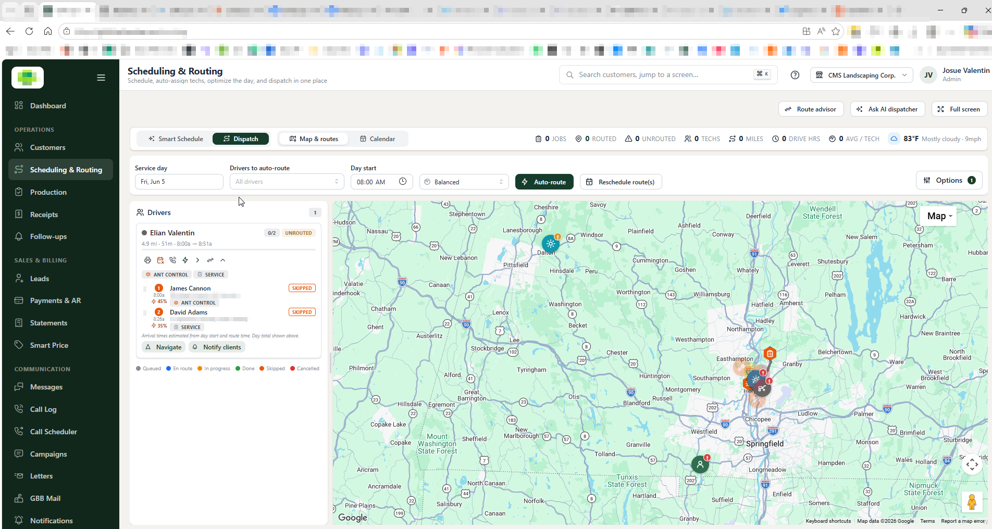Click the UNROUTED status badge
The height and width of the screenshot is (529, 992).
(x=299, y=233)
